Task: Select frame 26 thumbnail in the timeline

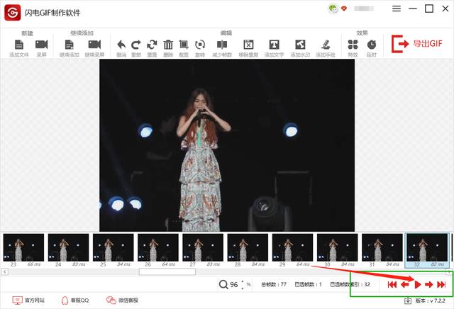Action: (158, 248)
